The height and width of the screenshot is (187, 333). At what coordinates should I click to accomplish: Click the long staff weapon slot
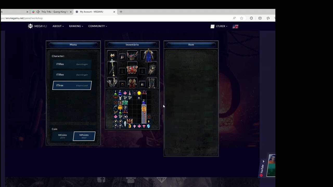pyautogui.click(x=112, y=68)
